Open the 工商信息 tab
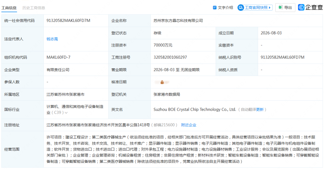The height and width of the screenshot is (169, 324). point(9,8)
